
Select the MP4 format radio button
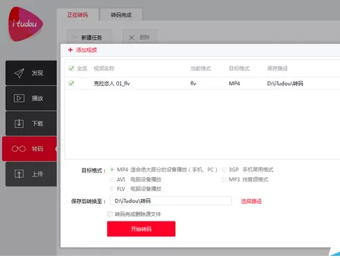(112, 169)
